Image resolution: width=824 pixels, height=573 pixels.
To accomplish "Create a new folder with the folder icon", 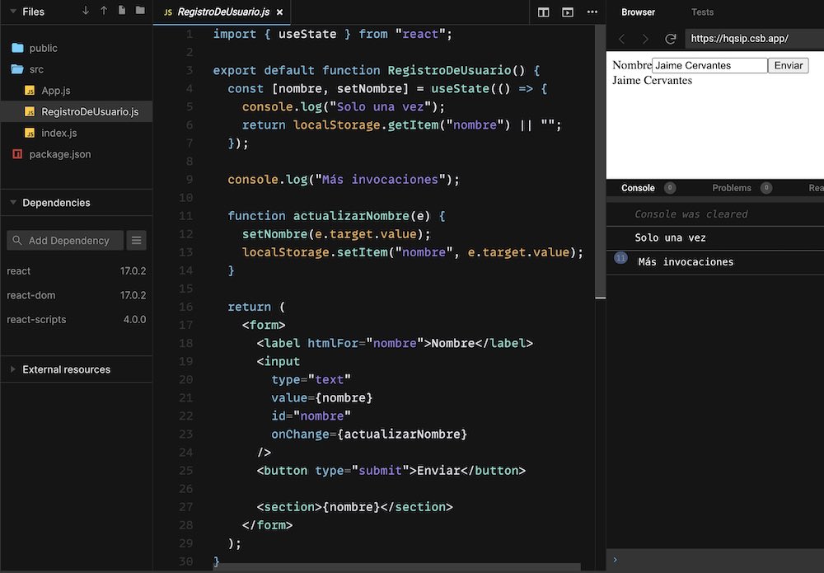I will [x=140, y=12].
